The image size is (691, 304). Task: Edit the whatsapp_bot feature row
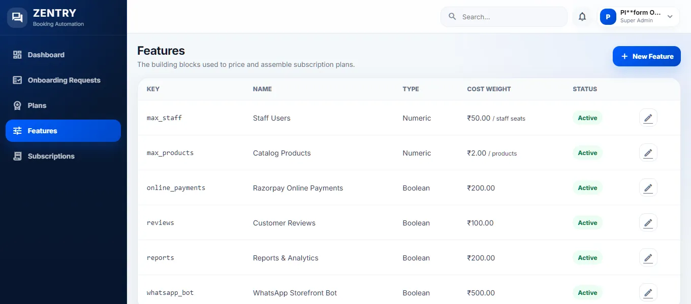(x=648, y=292)
